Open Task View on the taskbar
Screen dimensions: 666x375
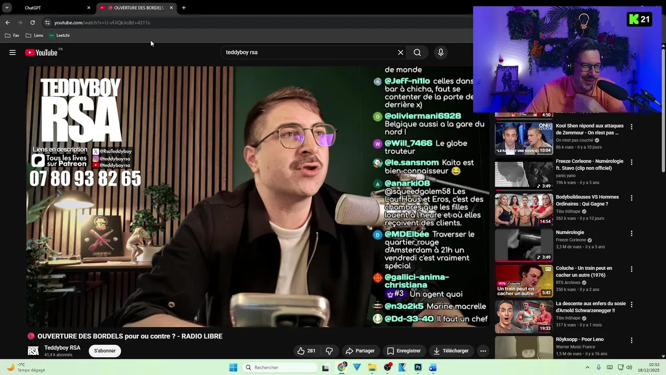pos(326,368)
